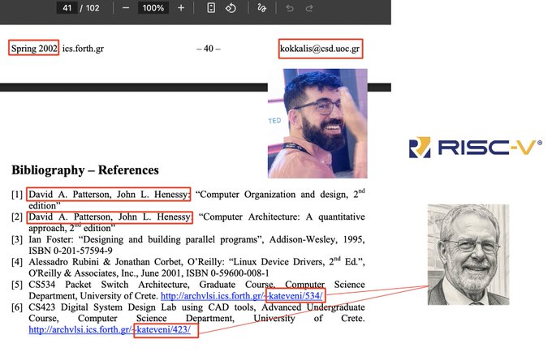This screenshot has width=552, height=352.
Task: Rotate the document with the rotate icon
Action: (x=231, y=8)
